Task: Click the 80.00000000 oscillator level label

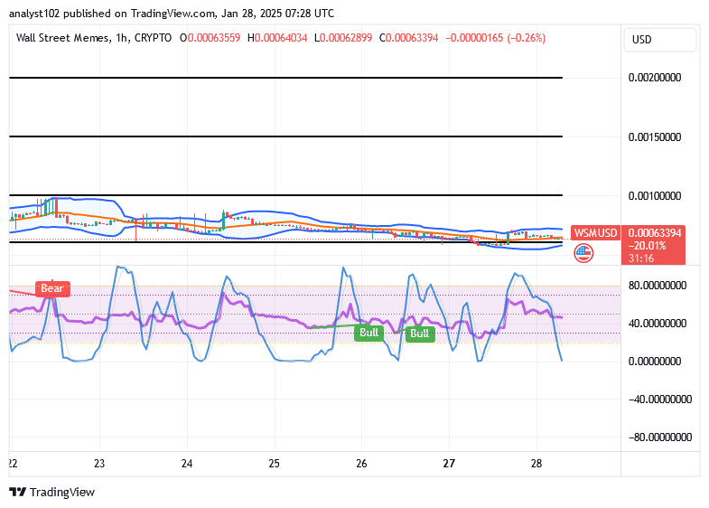Action: (x=658, y=286)
